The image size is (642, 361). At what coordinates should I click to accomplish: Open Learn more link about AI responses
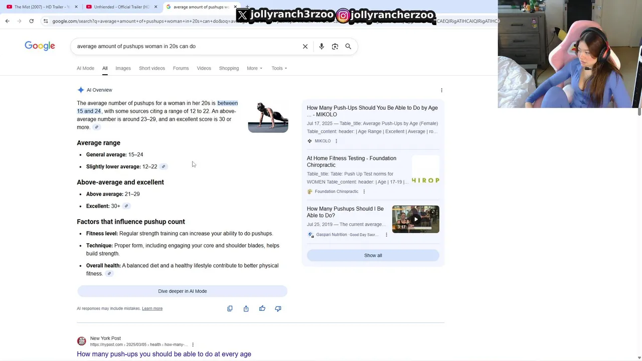pyautogui.click(x=152, y=308)
